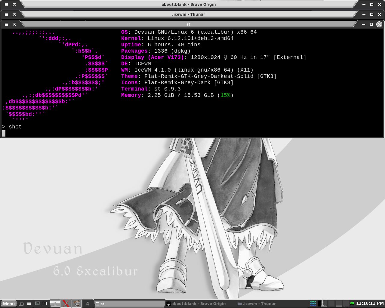Click 'Linux 6.12.101+deb13-amd64' kernel version text
Image resolution: width=385 pixels, height=308 pixels.
[191, 38]
